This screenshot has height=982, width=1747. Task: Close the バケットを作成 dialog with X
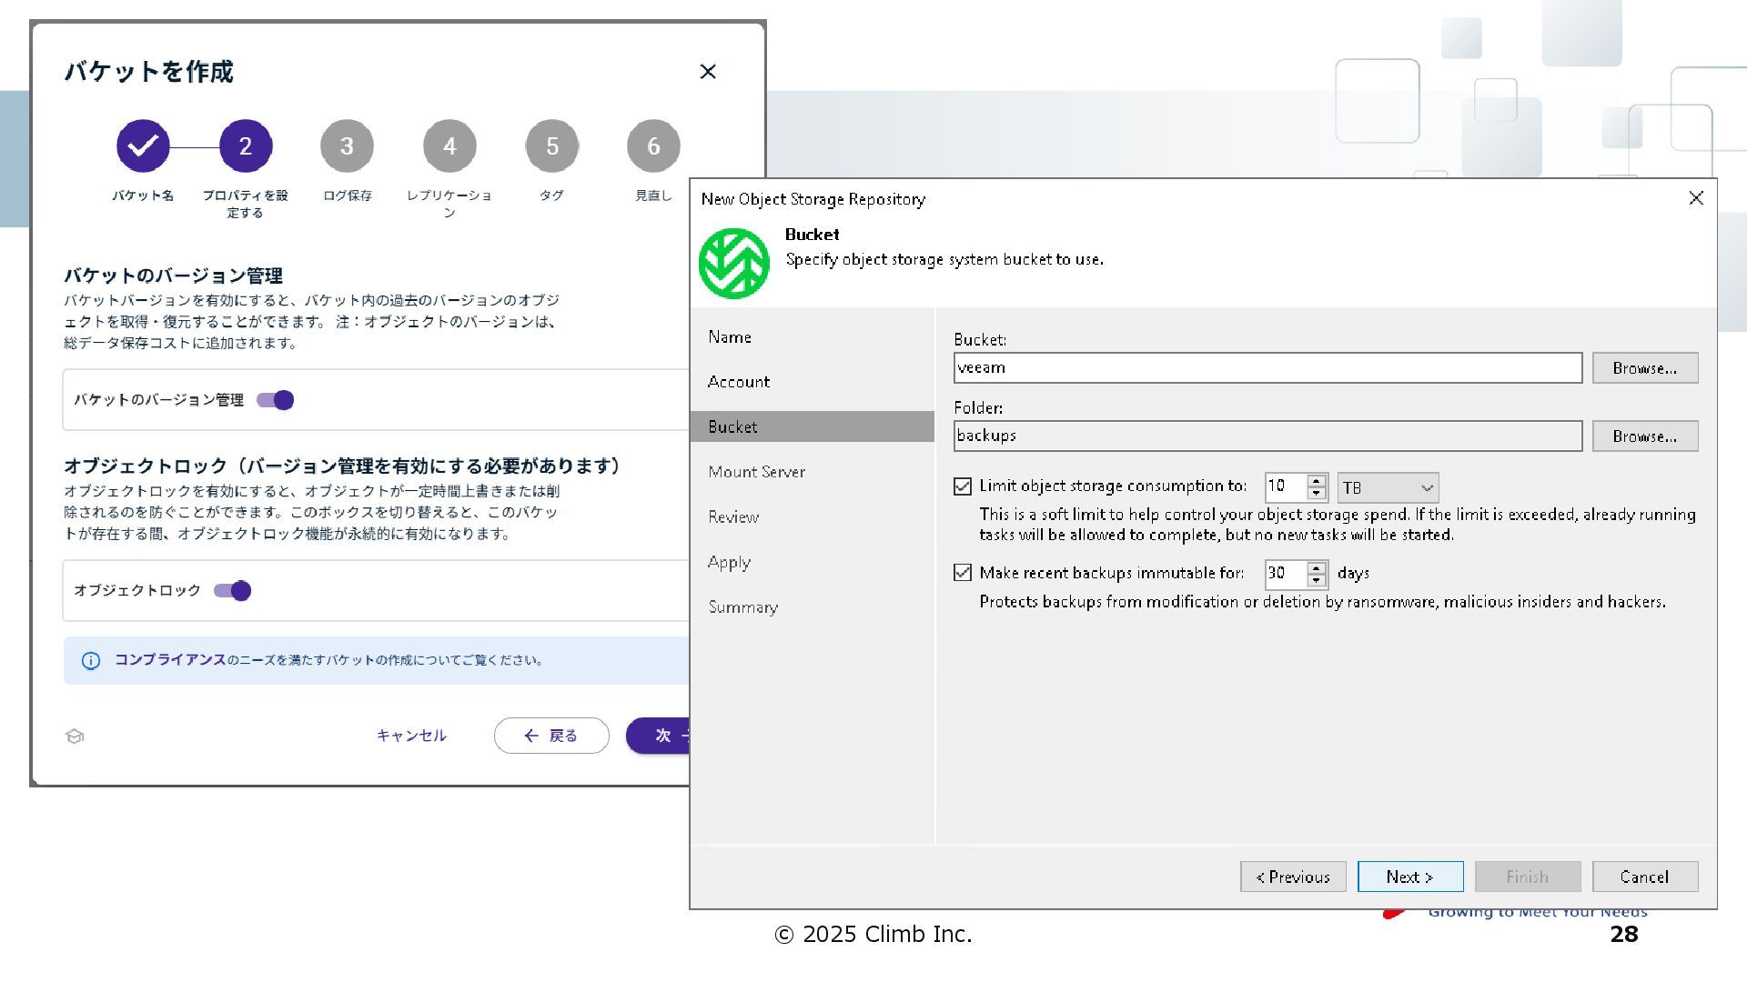click(708, 72)
